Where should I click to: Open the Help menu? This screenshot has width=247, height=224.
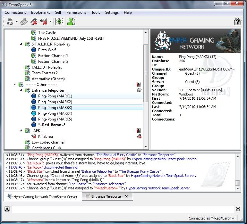pos(128,12)
